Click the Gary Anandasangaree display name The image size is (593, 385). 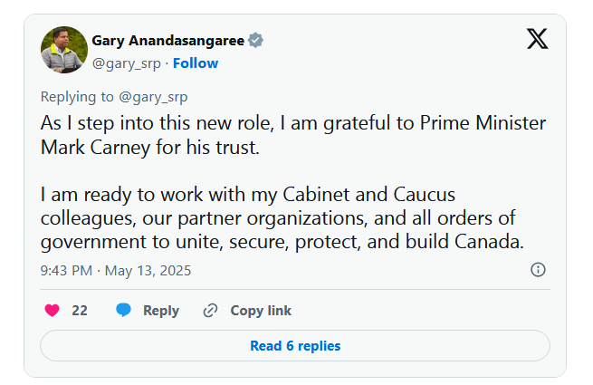168,41
